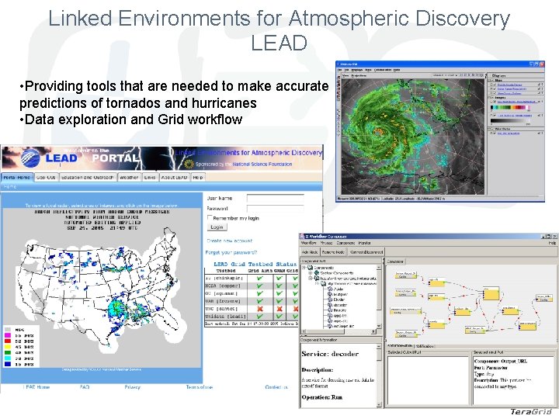Open the File menu in the radar viewer
The height and width of the screenshot is (419, 559).
coord(340,70)
